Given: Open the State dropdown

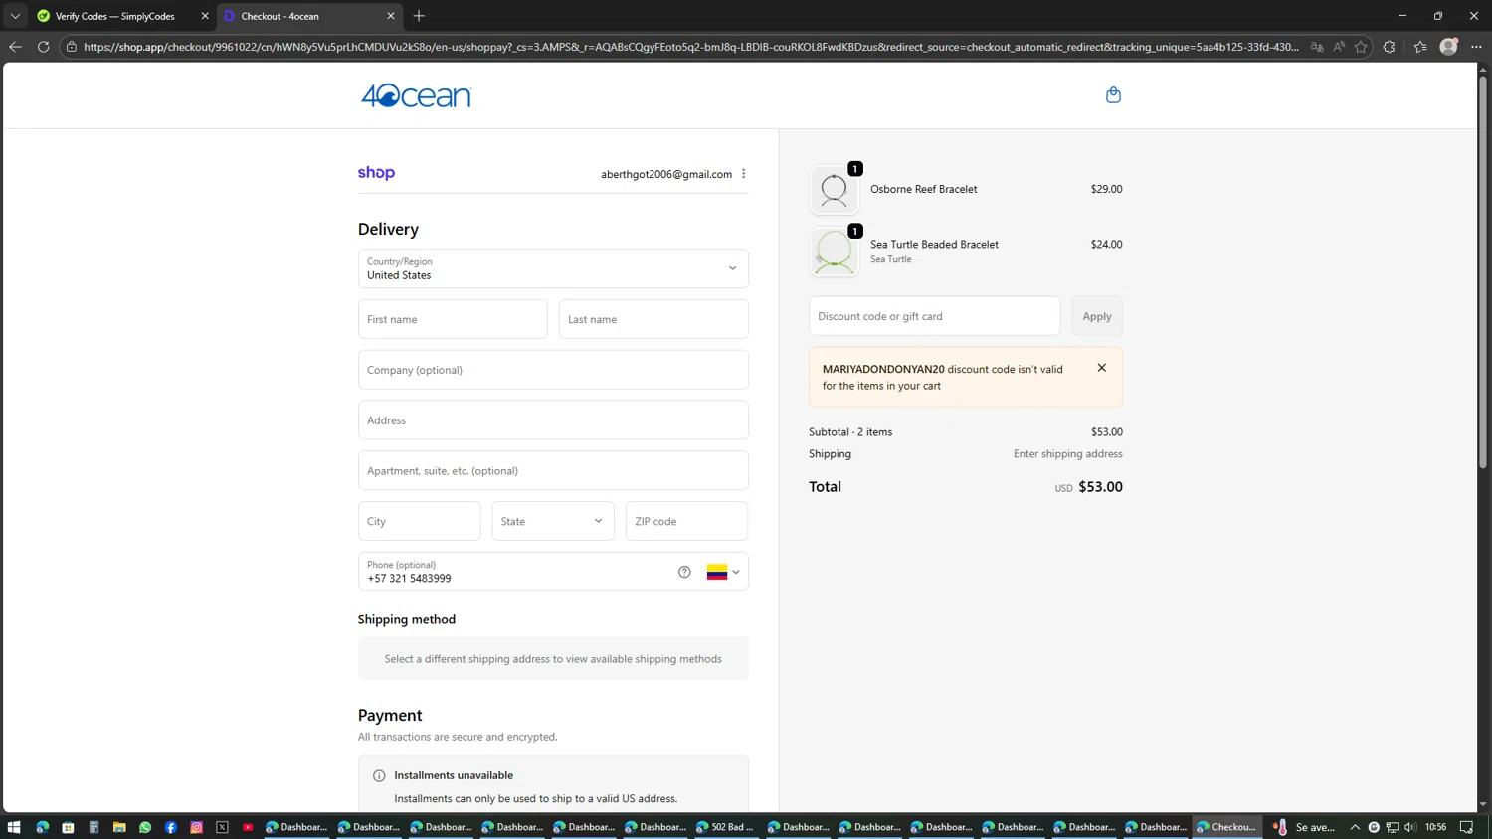Looking at the screenshot, I should click(x=553, y=521).
